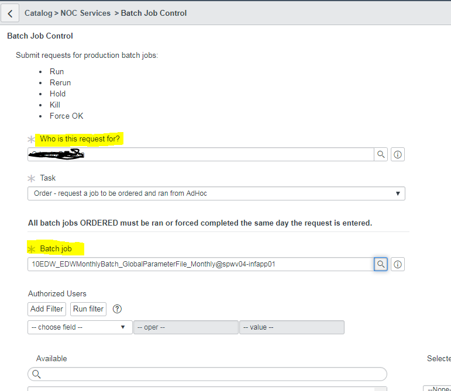
Task: Click Run filter button
Action: coord(88,309)
